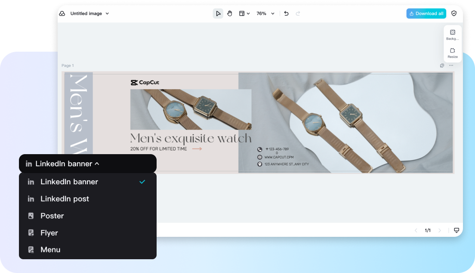
Task: Go to the previous page arrow
Action: point(416,230)
